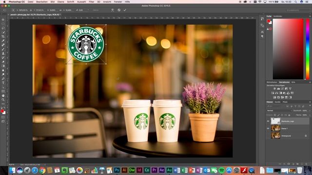Image resolution: width=312 pixels, height=175 pixels.
Task: Open the Fenster menu
Action: click(118, 2)
